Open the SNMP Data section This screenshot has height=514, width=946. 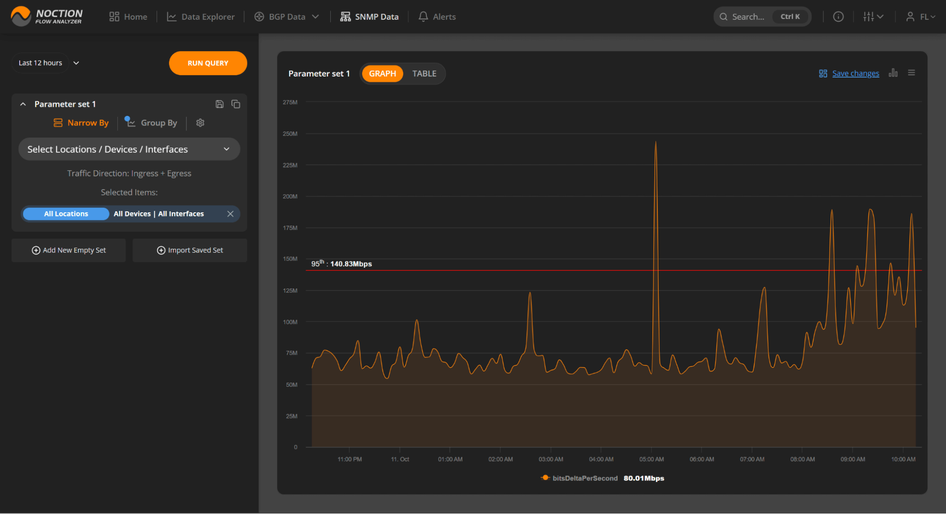[x=369, y=17]
